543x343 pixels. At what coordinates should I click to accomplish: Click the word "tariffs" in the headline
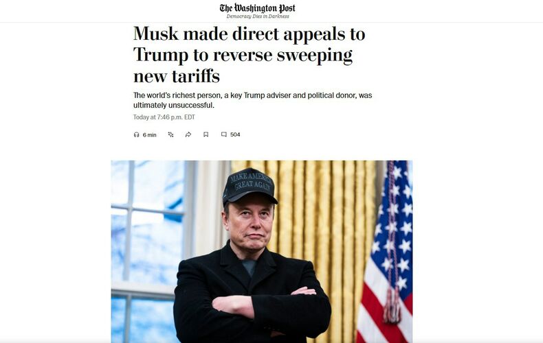pyautogui.click(x=196, y=76)
